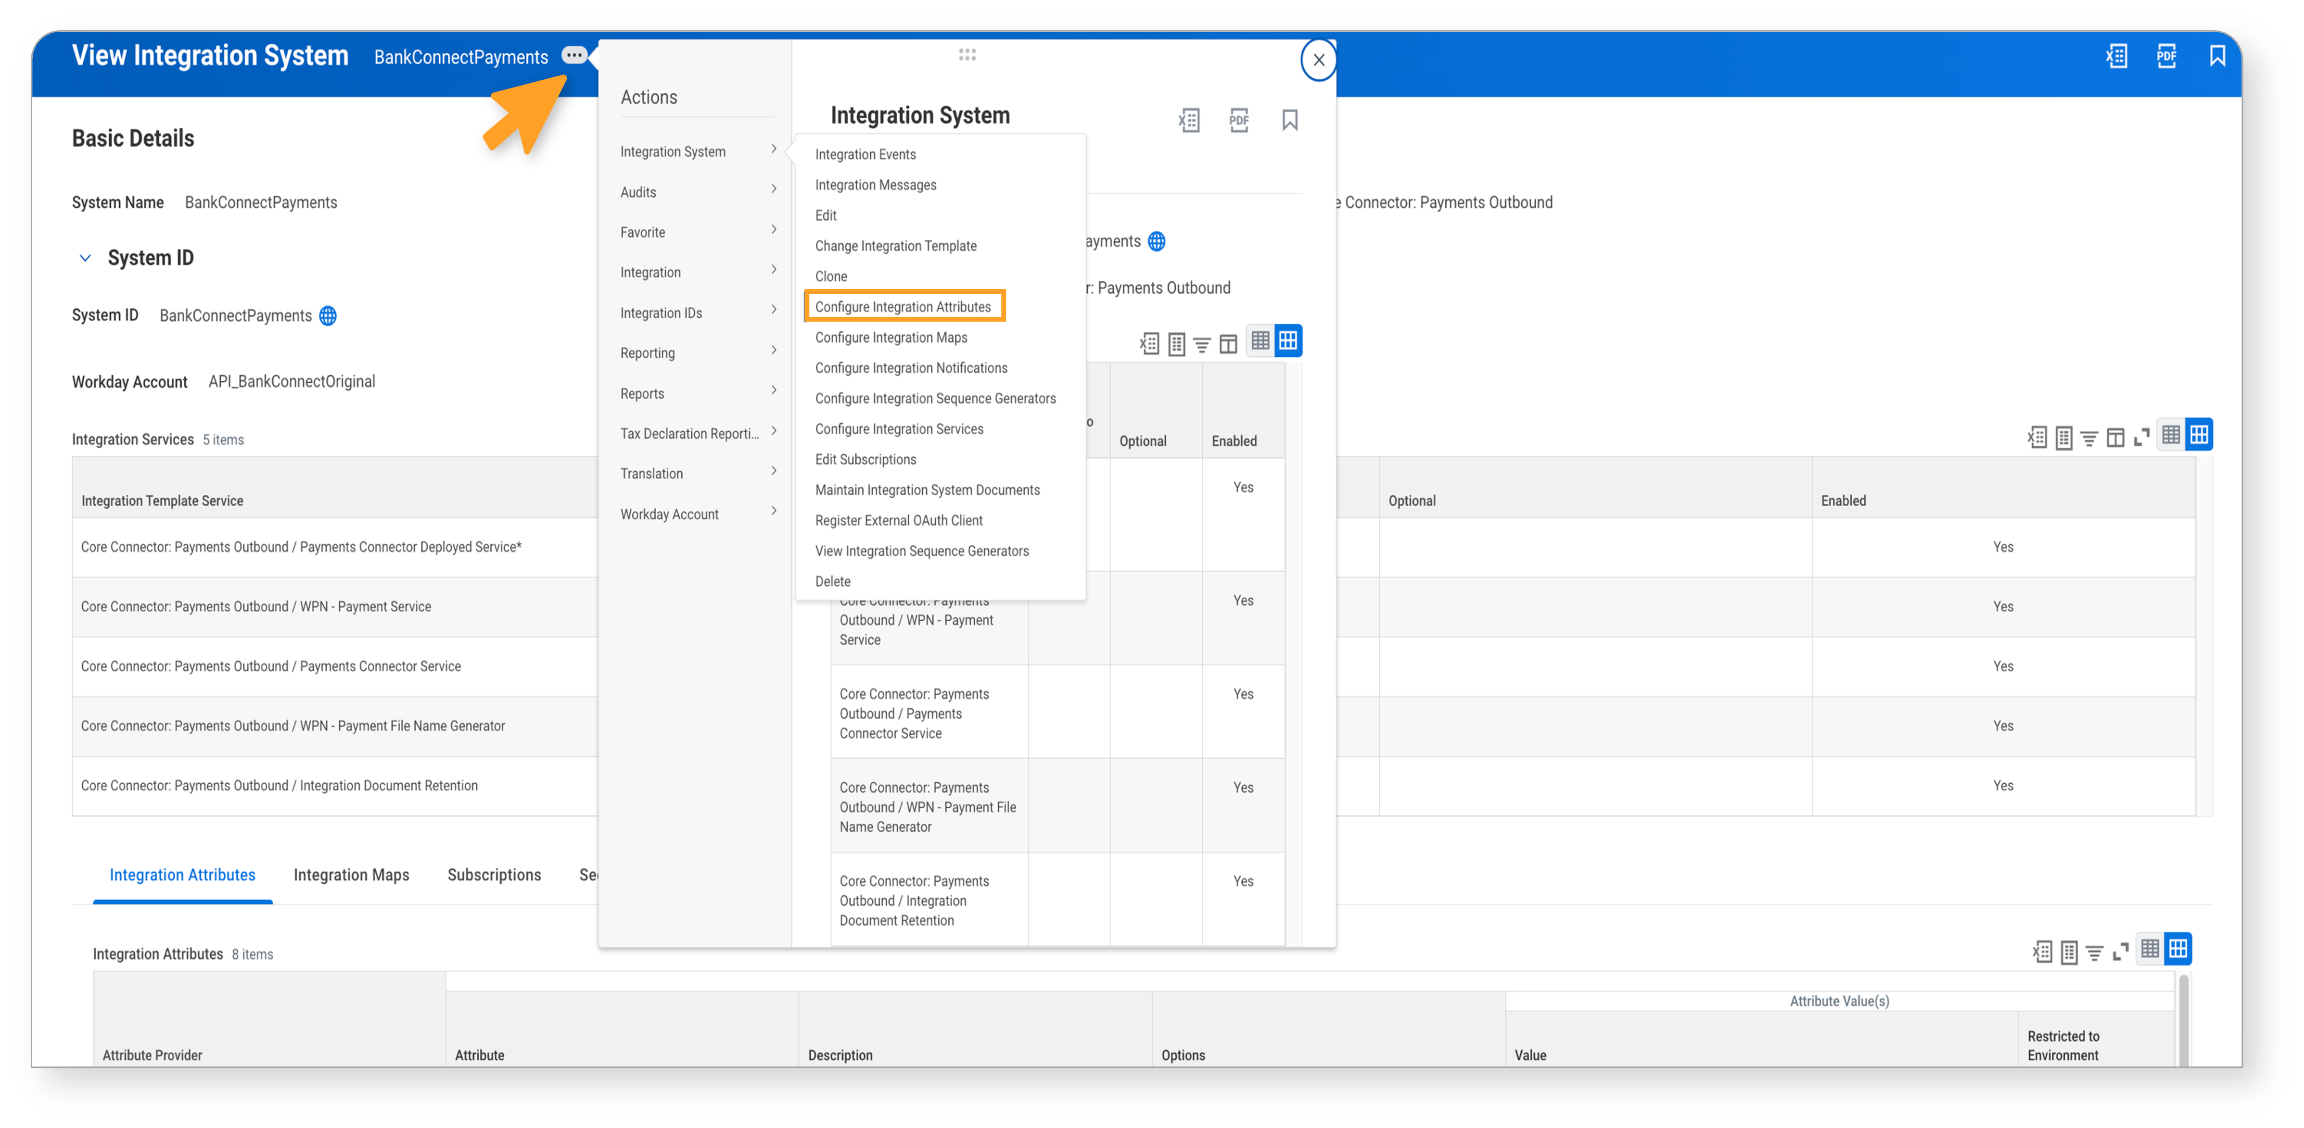The height and width of the screenshot is (1128, 2304).
Task: Click the API_BankConnectOriginal Workday Account link
Action: pyautogui.click(x=292, y=382)
